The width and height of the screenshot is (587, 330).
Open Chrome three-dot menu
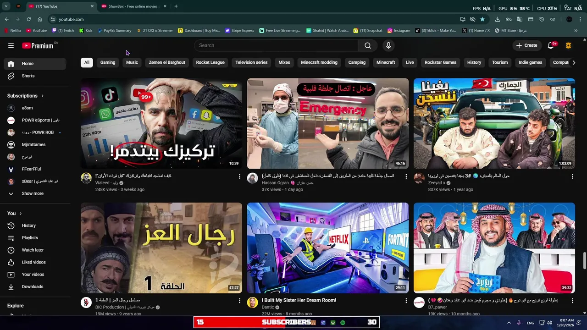pyautogui.click(x=580, y=19)
